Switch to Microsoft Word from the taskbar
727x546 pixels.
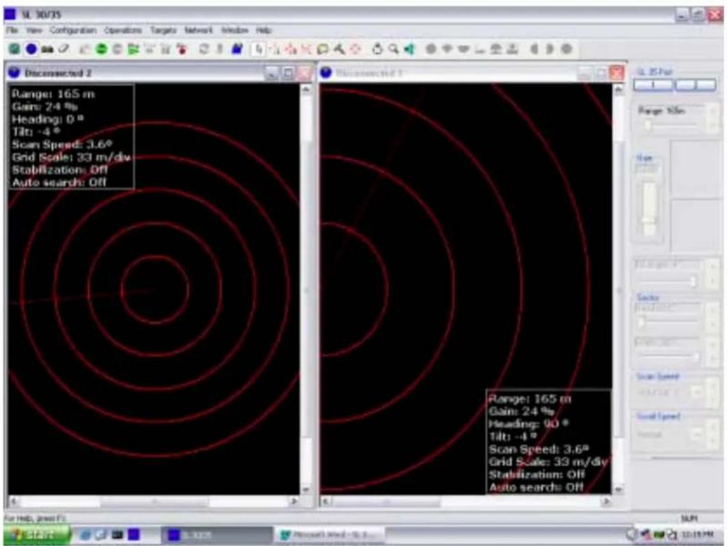(330, 535)
